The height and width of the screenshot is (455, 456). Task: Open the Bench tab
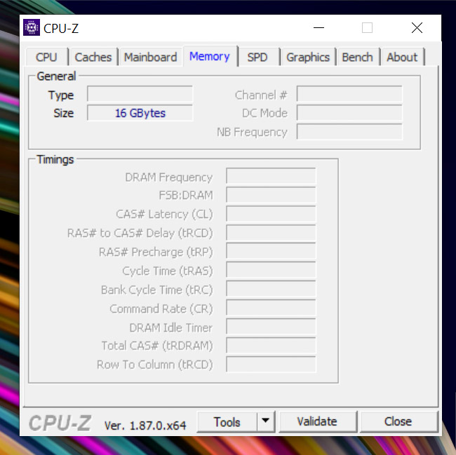357,57
